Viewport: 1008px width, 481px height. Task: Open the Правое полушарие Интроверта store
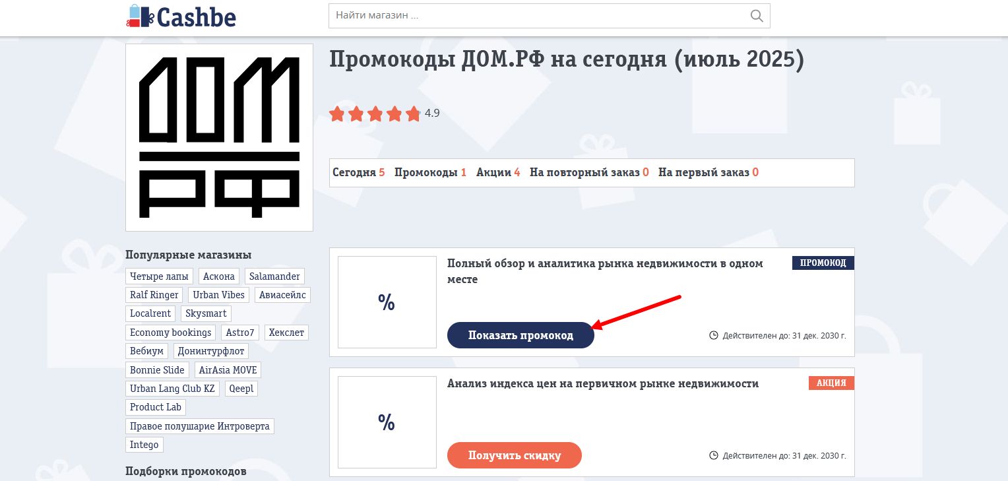tap(200, 426)
